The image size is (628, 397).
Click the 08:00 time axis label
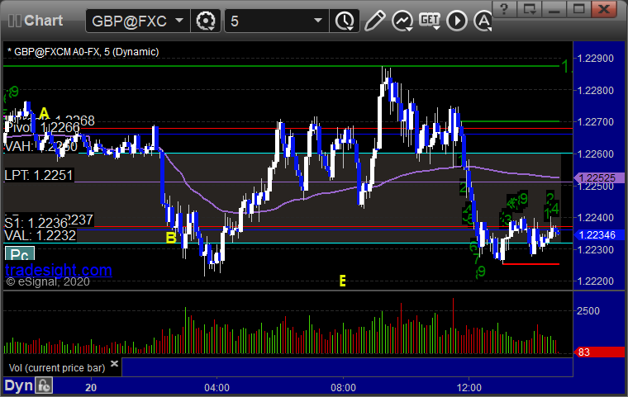pyautogui.click(x=343, y=387)
